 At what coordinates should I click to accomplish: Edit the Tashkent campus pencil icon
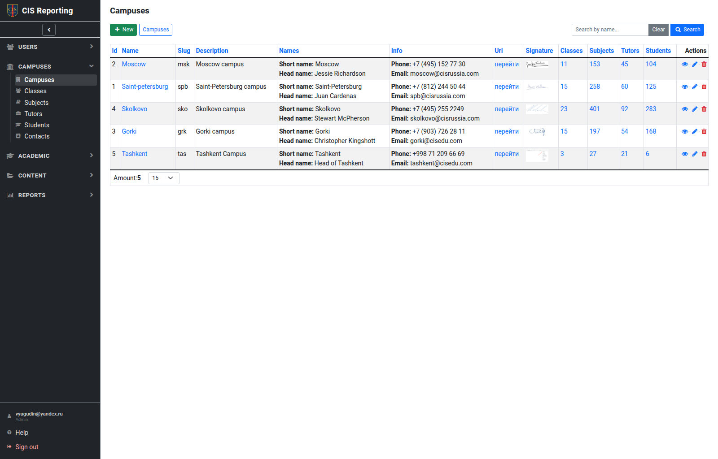coord(695,154)
